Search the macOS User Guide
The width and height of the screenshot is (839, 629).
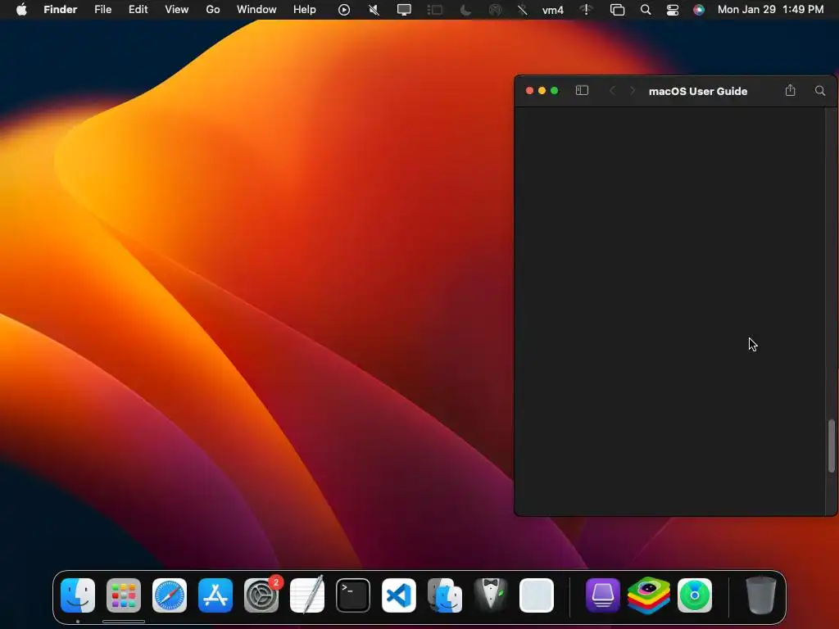pos(819,91)
